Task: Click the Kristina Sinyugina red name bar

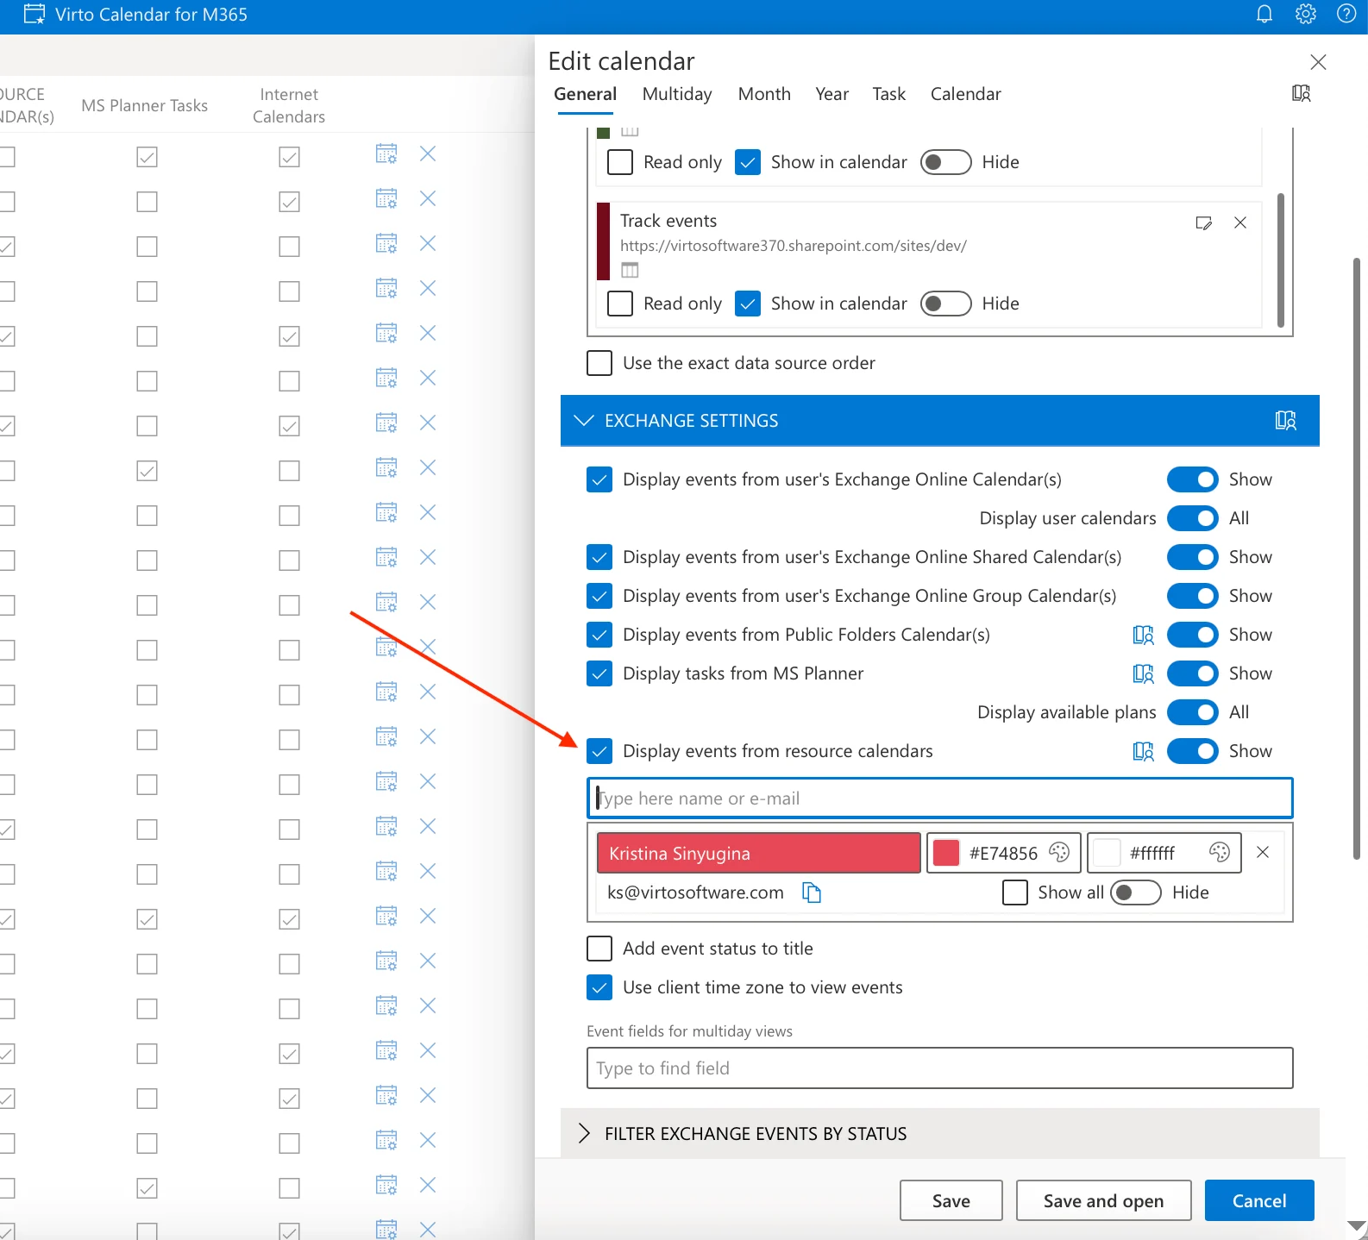Action: (x=759, y=853)
